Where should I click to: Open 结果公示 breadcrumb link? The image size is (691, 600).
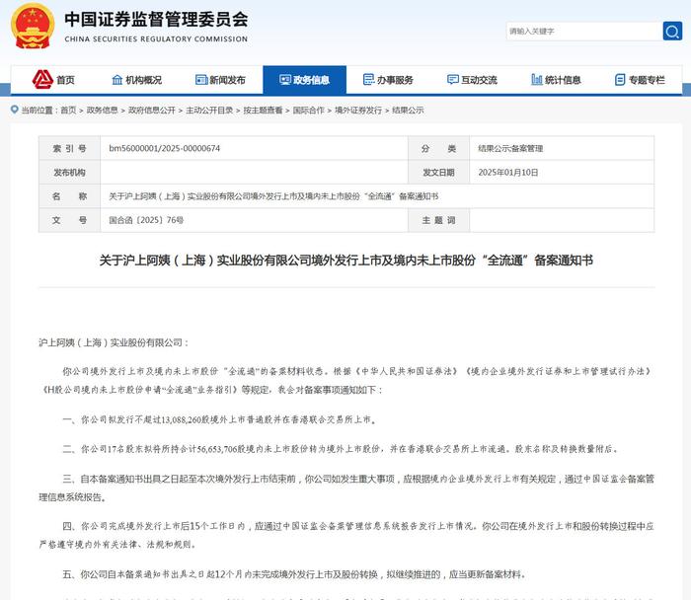[408, 111]
